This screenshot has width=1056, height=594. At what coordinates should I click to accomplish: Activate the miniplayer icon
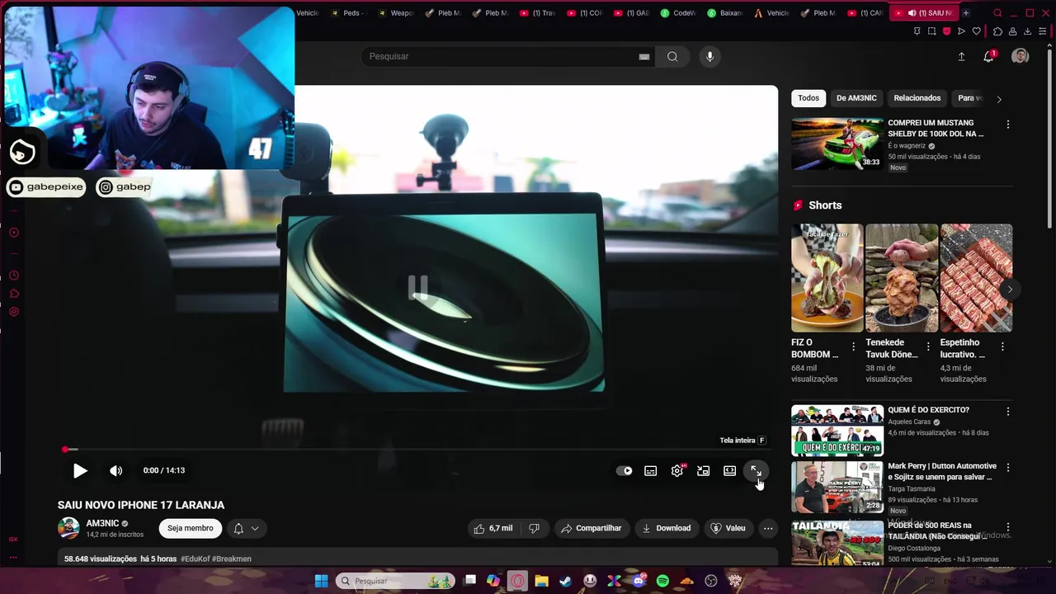click(x=704, y=471)
